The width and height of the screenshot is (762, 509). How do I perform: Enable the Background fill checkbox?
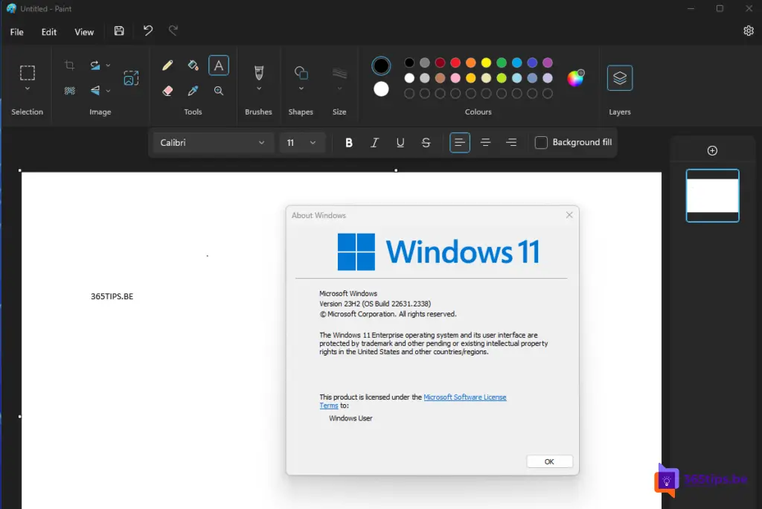[x=541, y=143]
